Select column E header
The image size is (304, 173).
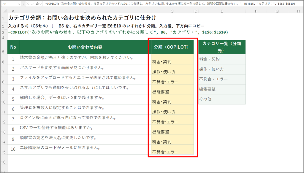222,11
